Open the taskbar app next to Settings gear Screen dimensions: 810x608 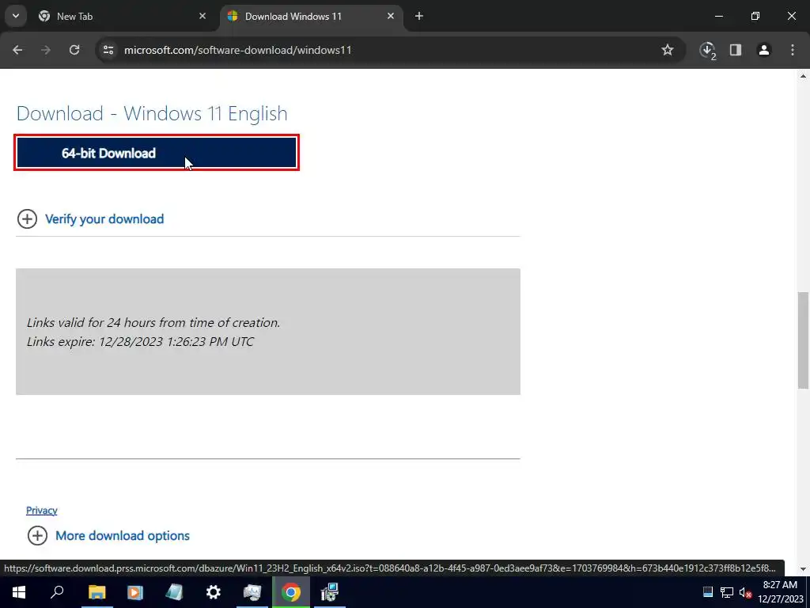click(252, 592)
